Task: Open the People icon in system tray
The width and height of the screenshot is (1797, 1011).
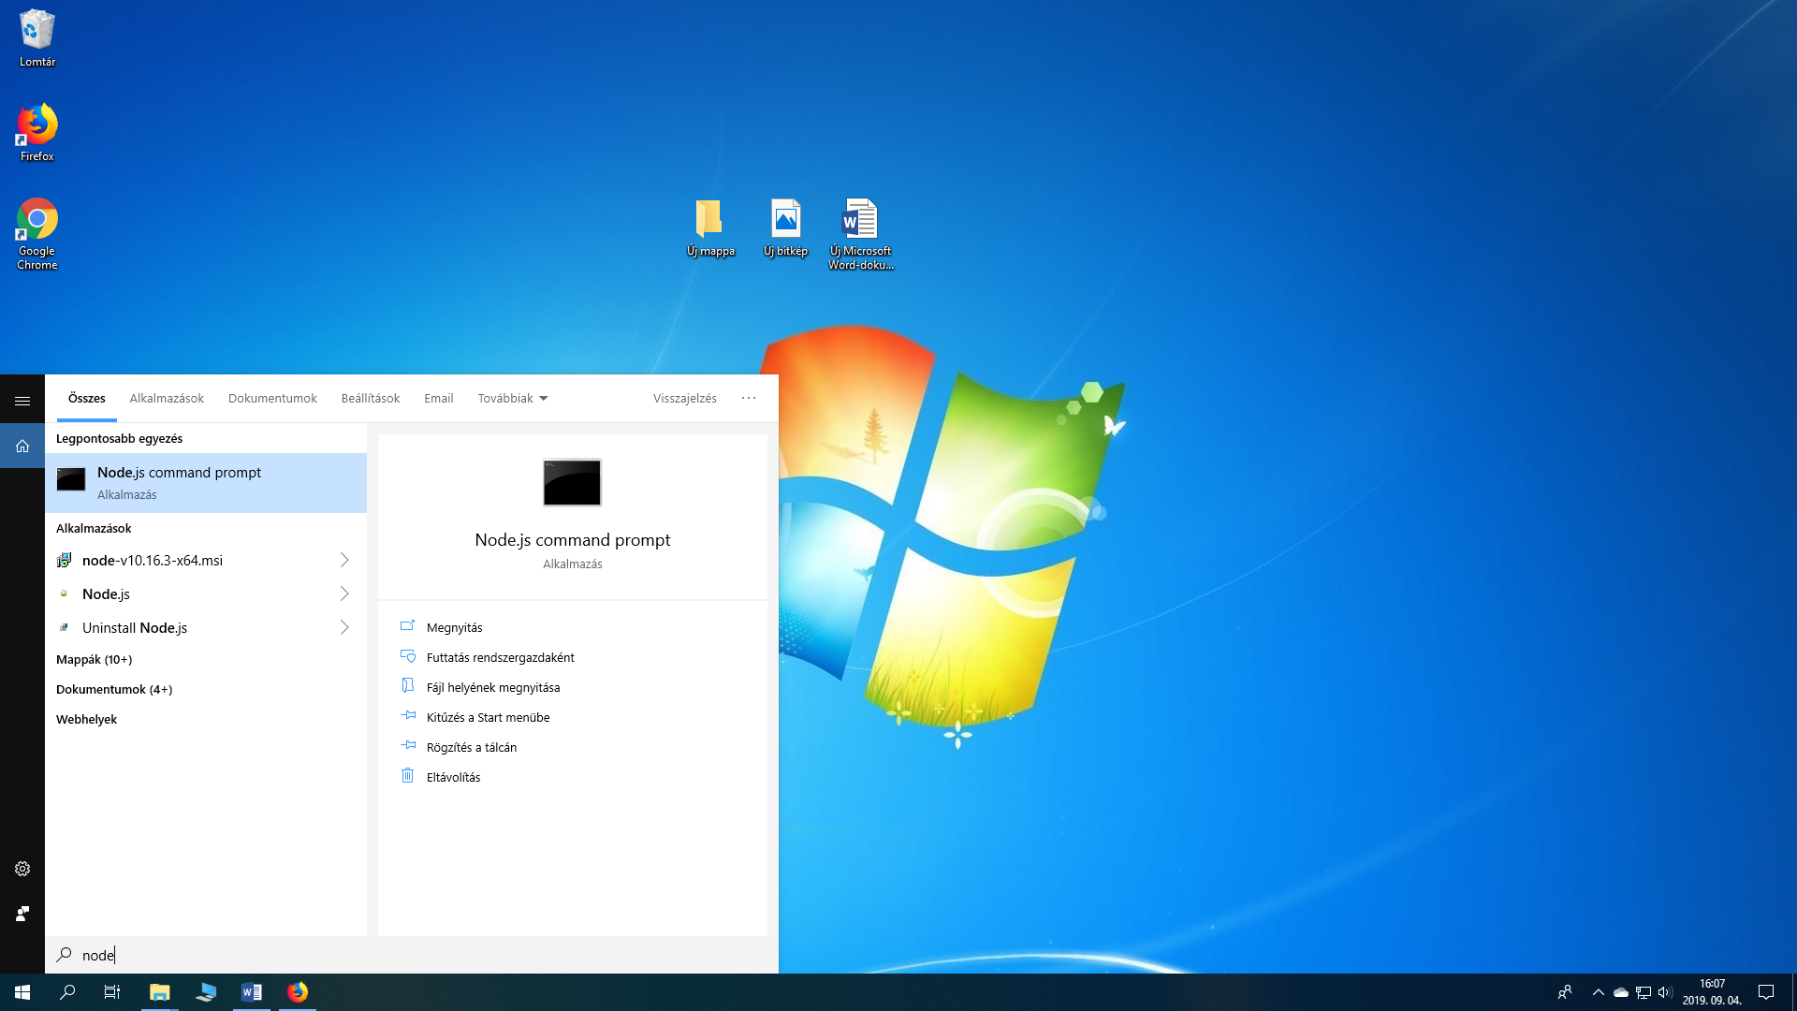Action: click(1564, 992)
